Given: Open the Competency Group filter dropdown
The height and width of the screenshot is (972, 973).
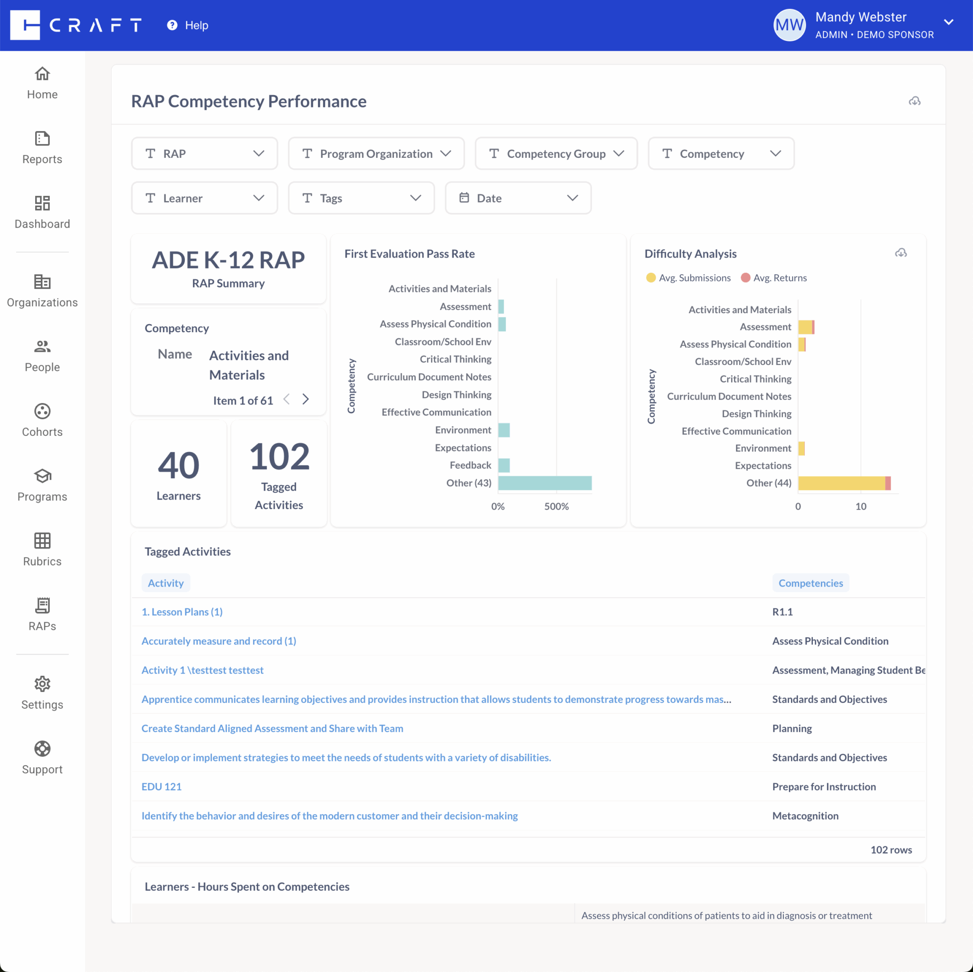Looking at the screenshot, I should pos(556,154).
